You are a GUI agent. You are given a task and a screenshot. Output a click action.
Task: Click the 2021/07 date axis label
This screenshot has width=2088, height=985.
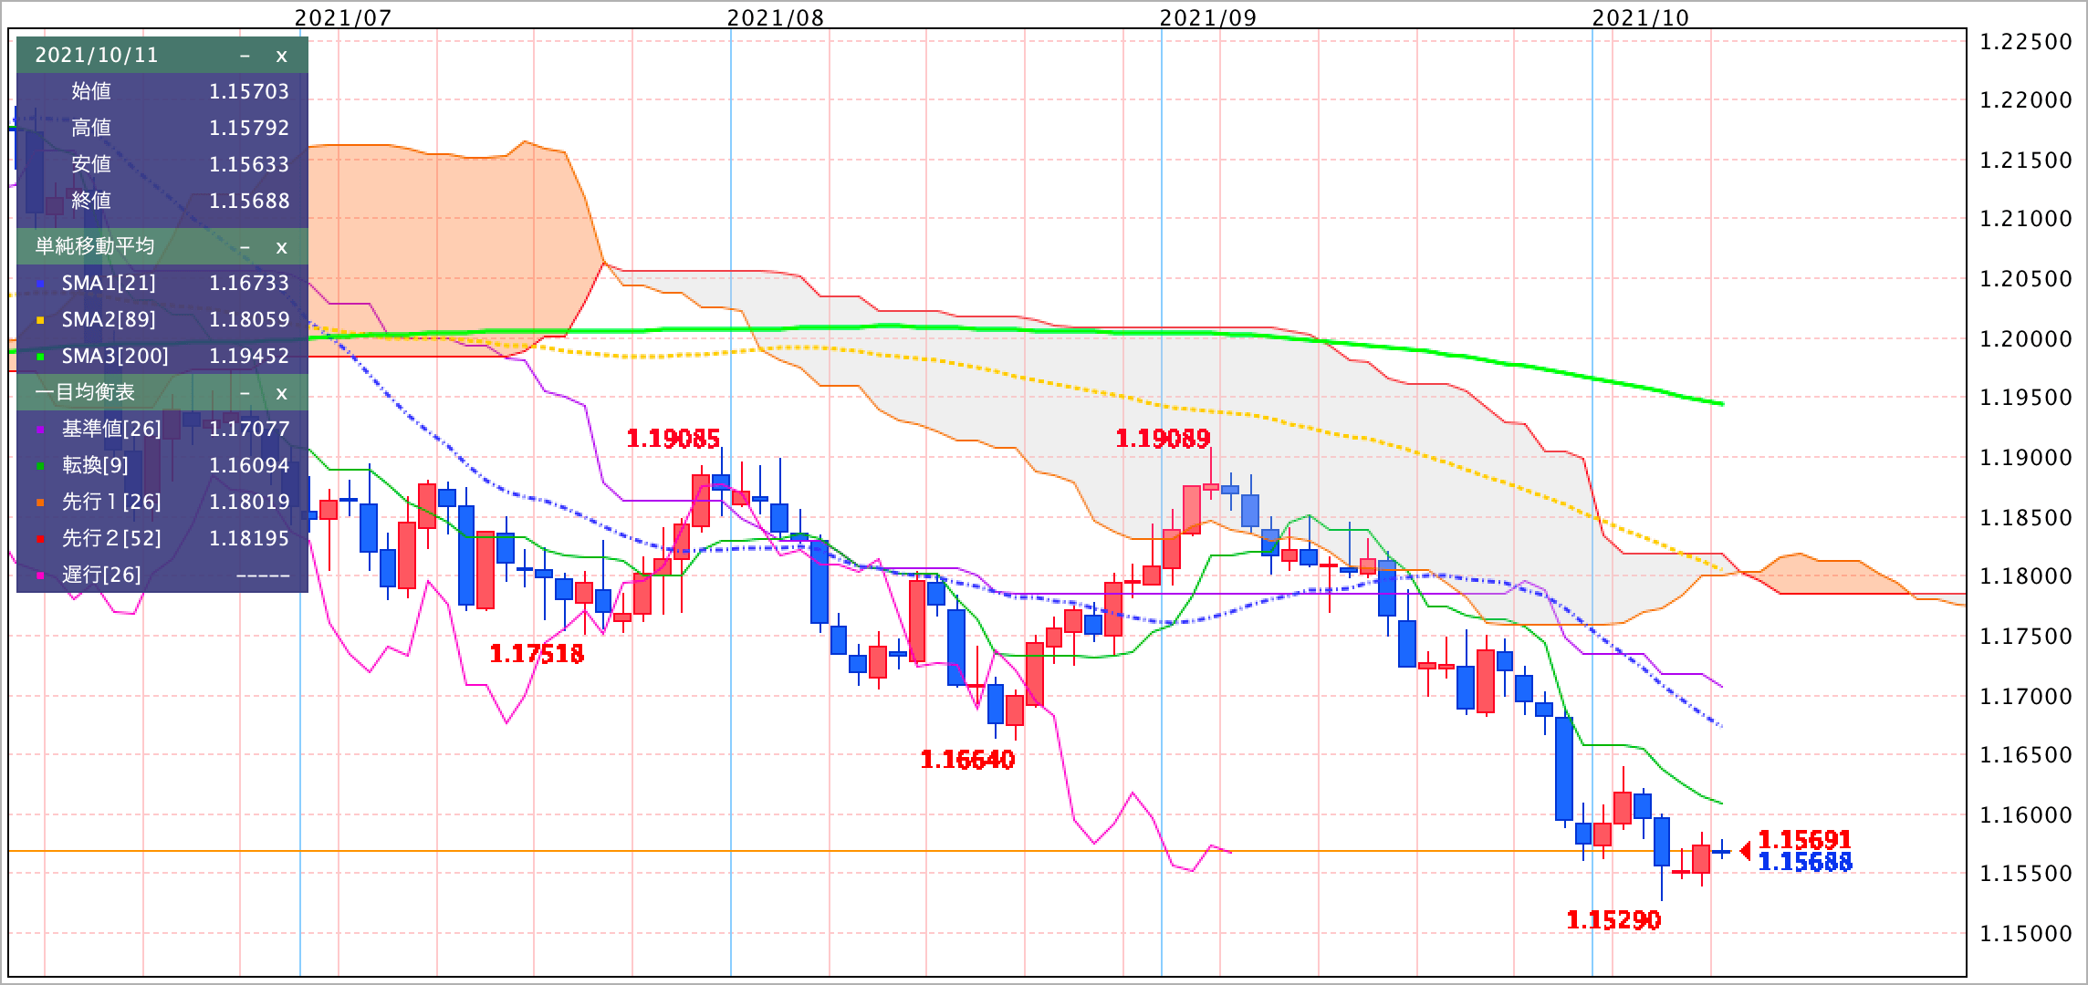pos(342,17)
